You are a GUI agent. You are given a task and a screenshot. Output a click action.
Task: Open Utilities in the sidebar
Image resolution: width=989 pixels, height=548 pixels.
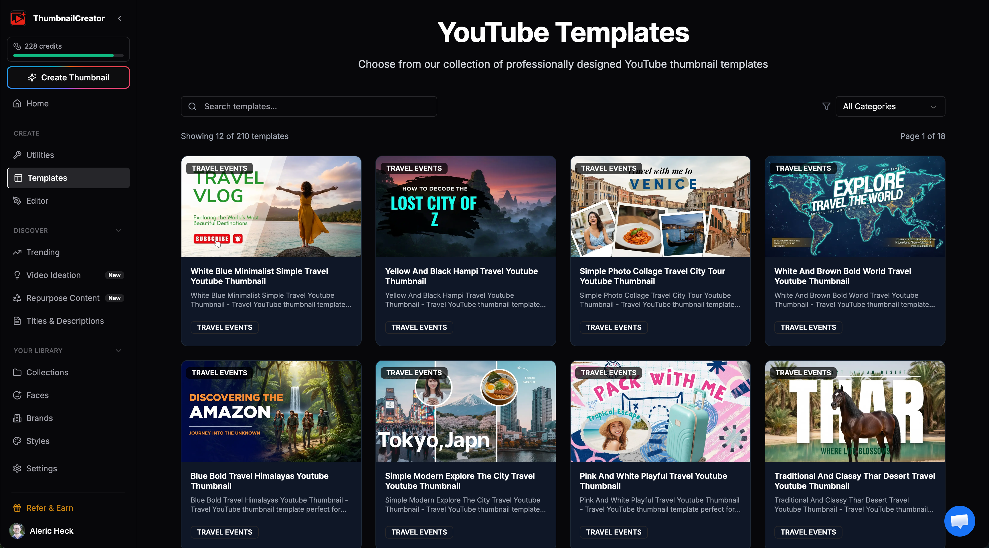click(x=68, y=155)
